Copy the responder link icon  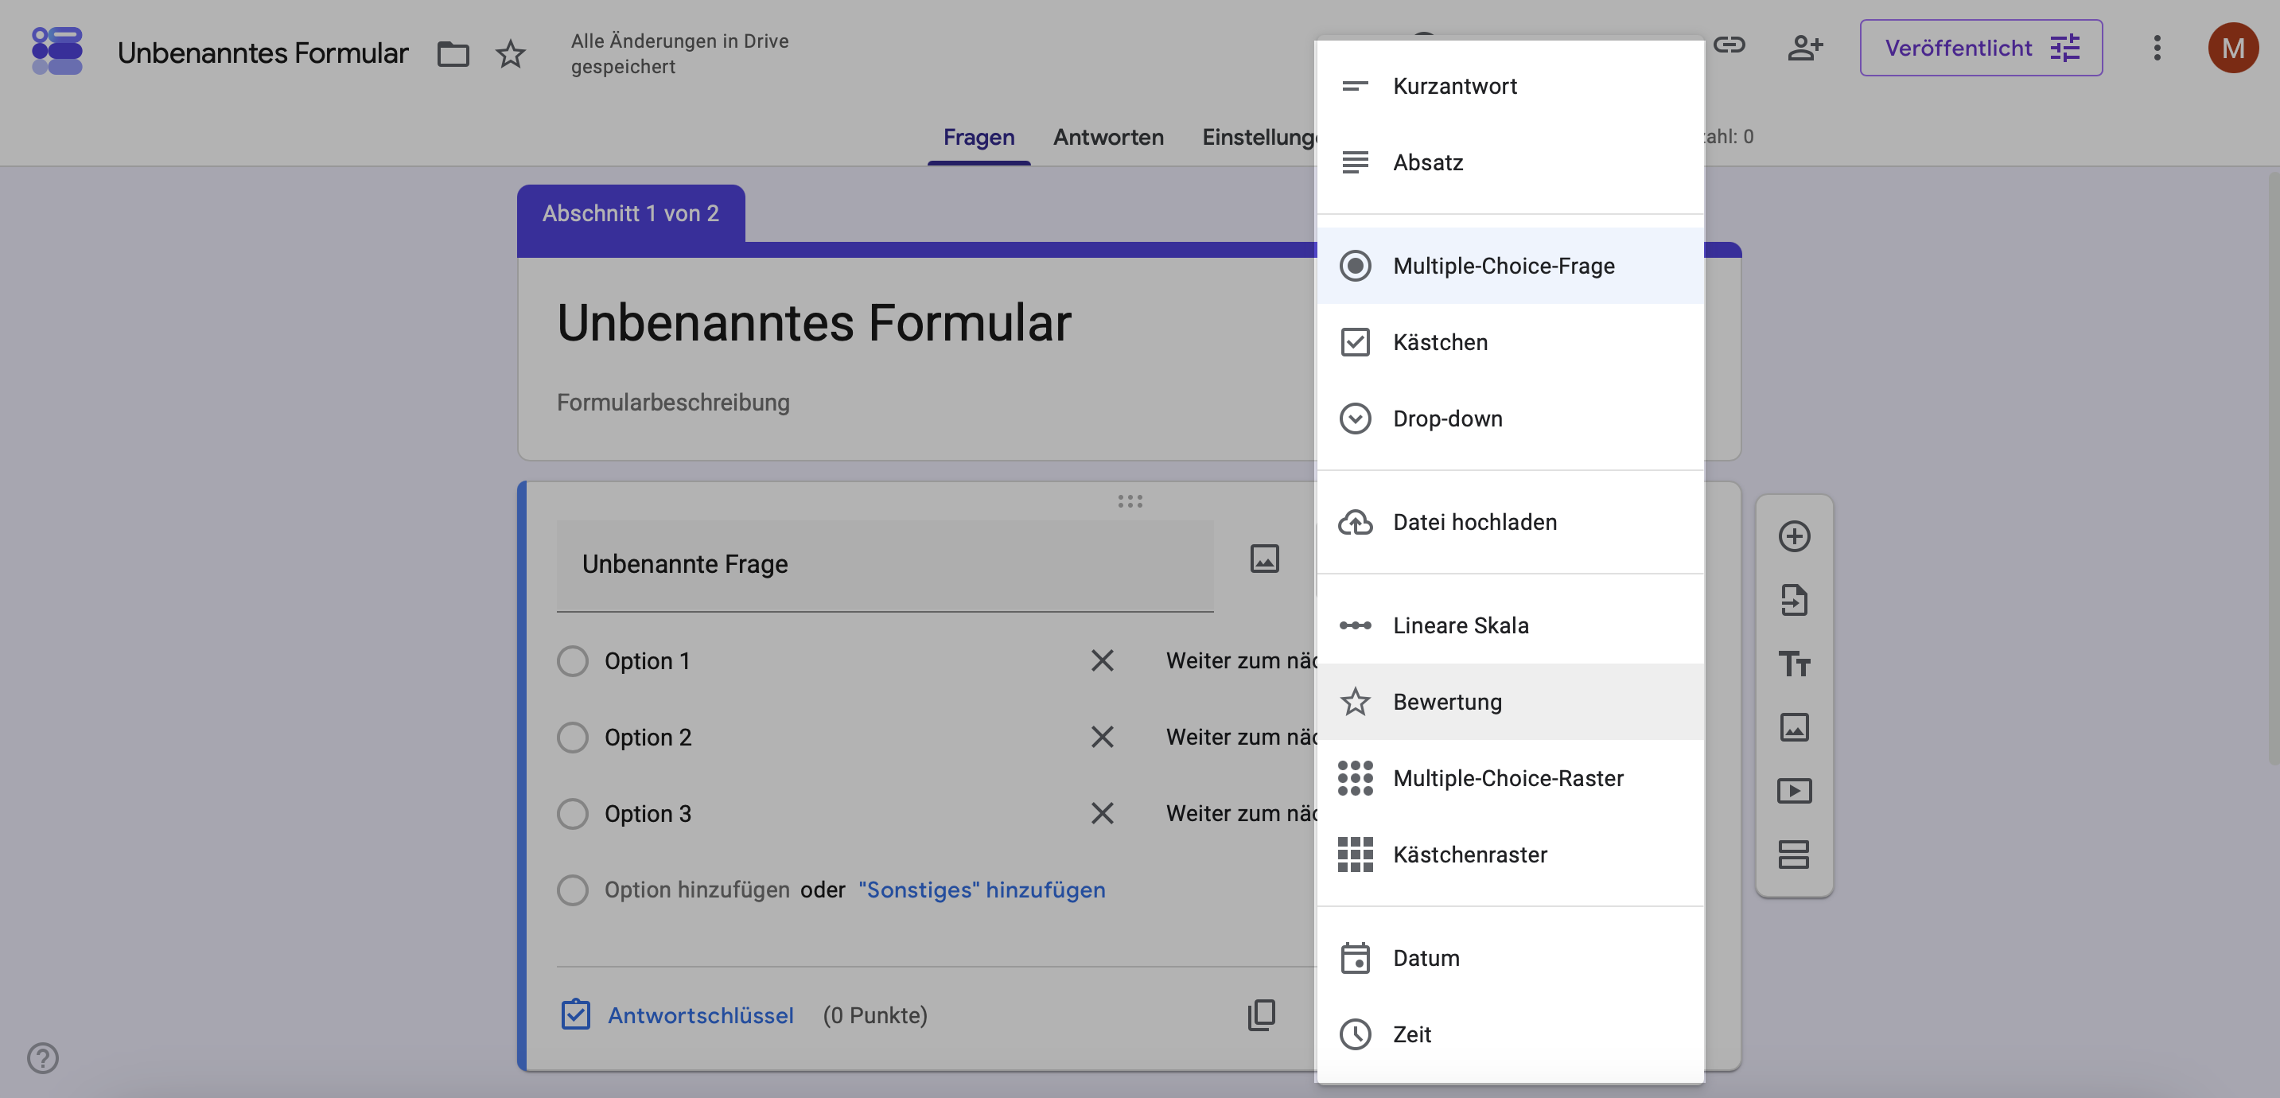[x=1729, y=45]
